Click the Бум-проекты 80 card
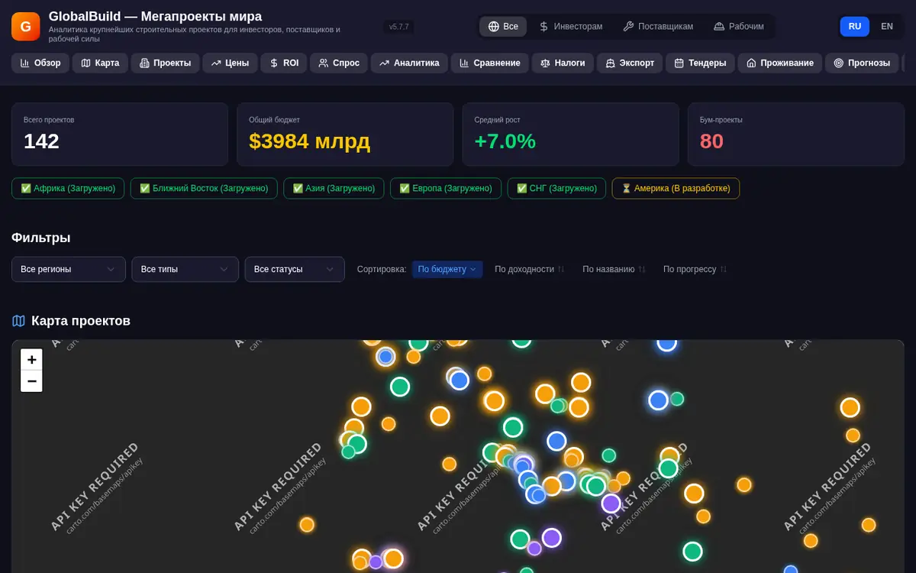Viewport: 916px width, 573px height. click(x=796, y=134)
